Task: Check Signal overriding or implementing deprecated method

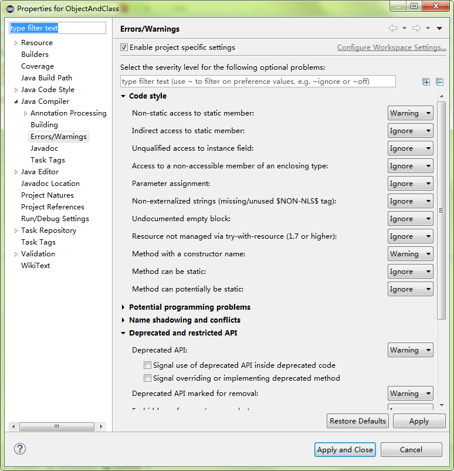Action: point(147,378)
